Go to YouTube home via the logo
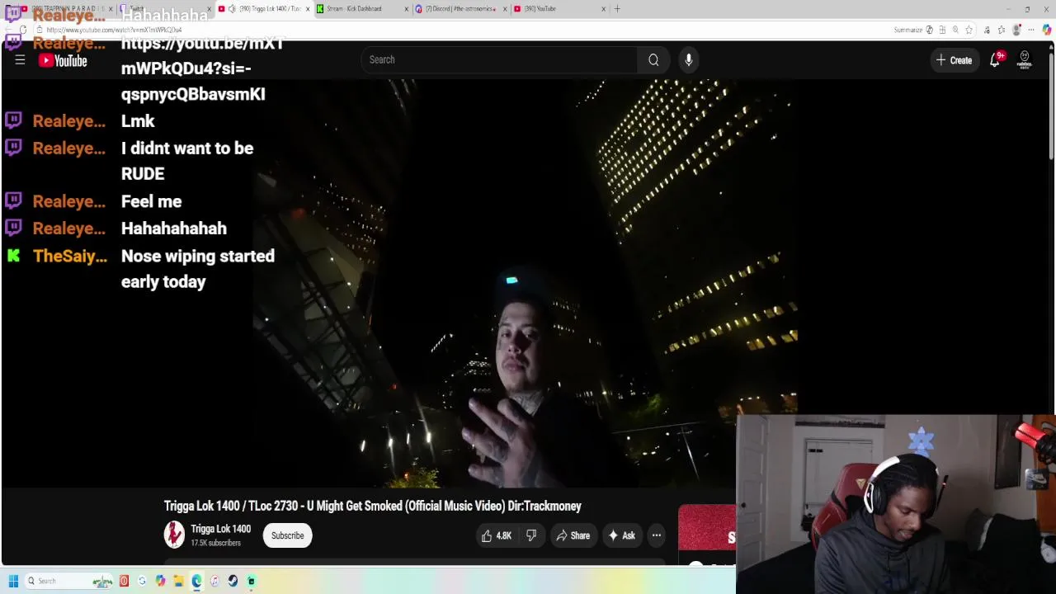 tap(63, 60)
